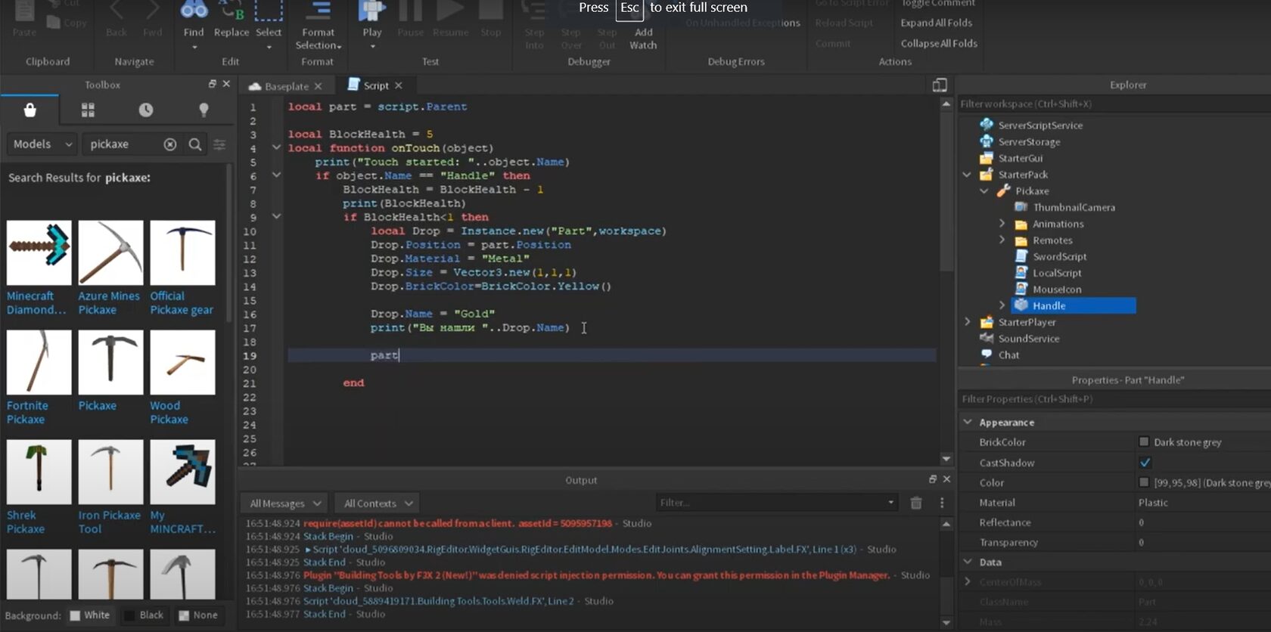Expand the Remotes folder
Viewport: 1271px width, 632px height.
pyautogui.click(x=1002, y=240)
